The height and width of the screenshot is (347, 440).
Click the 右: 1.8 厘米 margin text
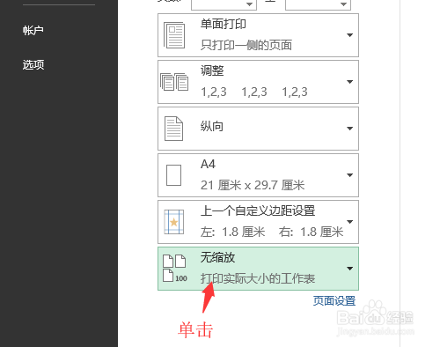tap(311, 232)
